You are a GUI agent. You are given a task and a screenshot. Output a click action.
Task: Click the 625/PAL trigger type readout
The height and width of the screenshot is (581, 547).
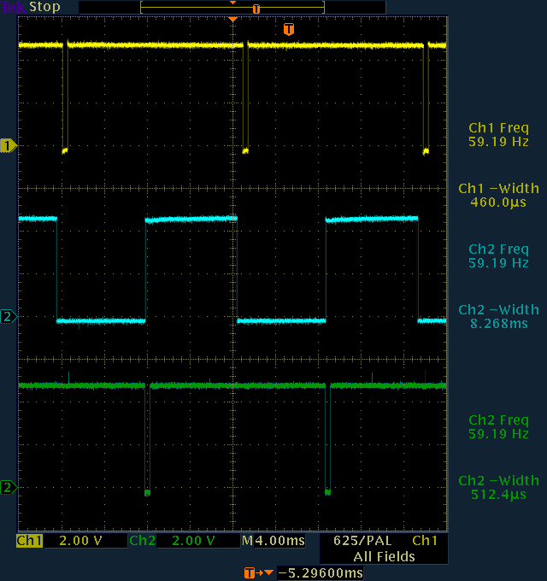click(x=362, y=541)
